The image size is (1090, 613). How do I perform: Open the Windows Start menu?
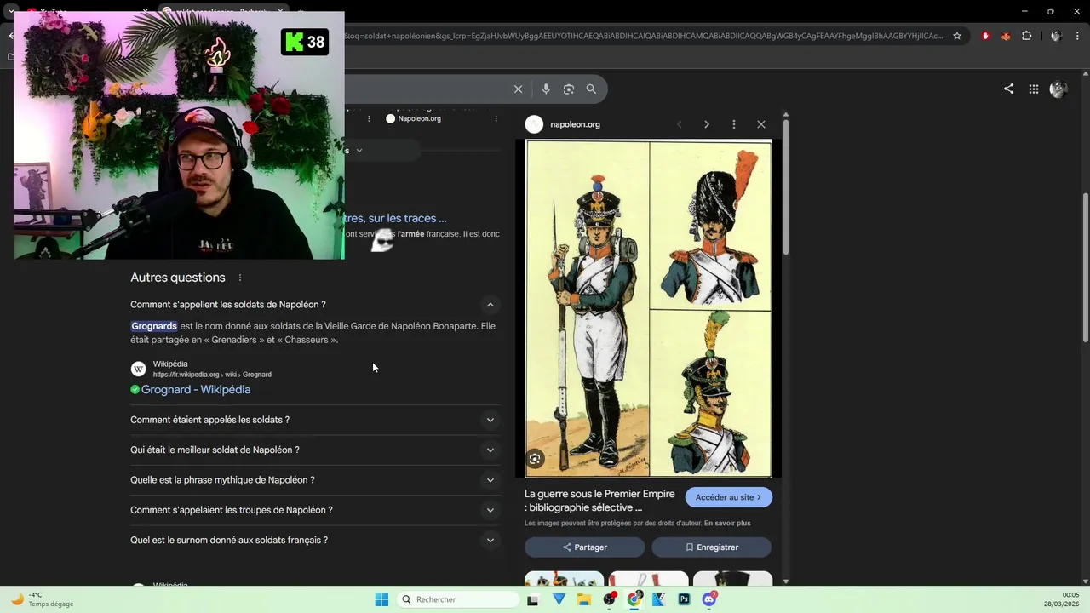381,599
